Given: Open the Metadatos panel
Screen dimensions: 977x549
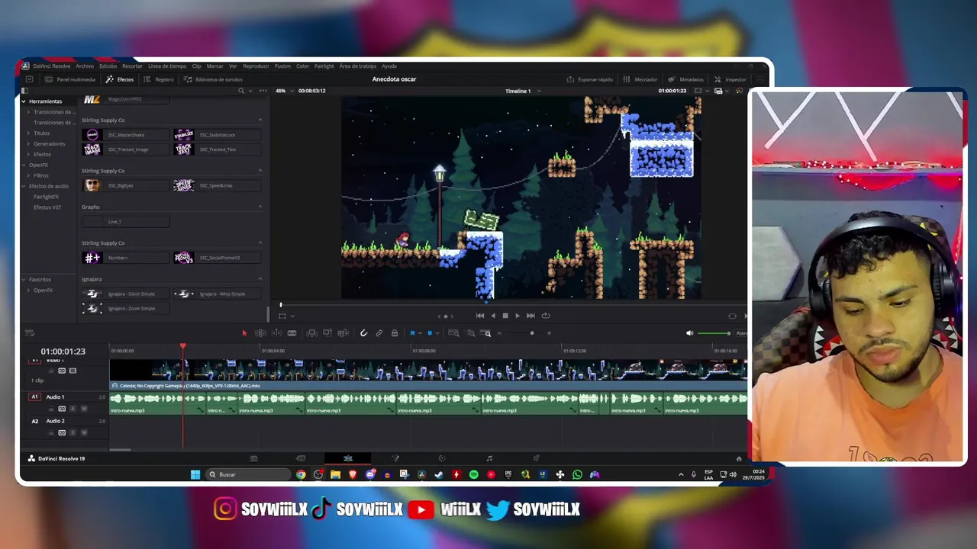Looking at the screenshot, I should (x=685, y=79).
